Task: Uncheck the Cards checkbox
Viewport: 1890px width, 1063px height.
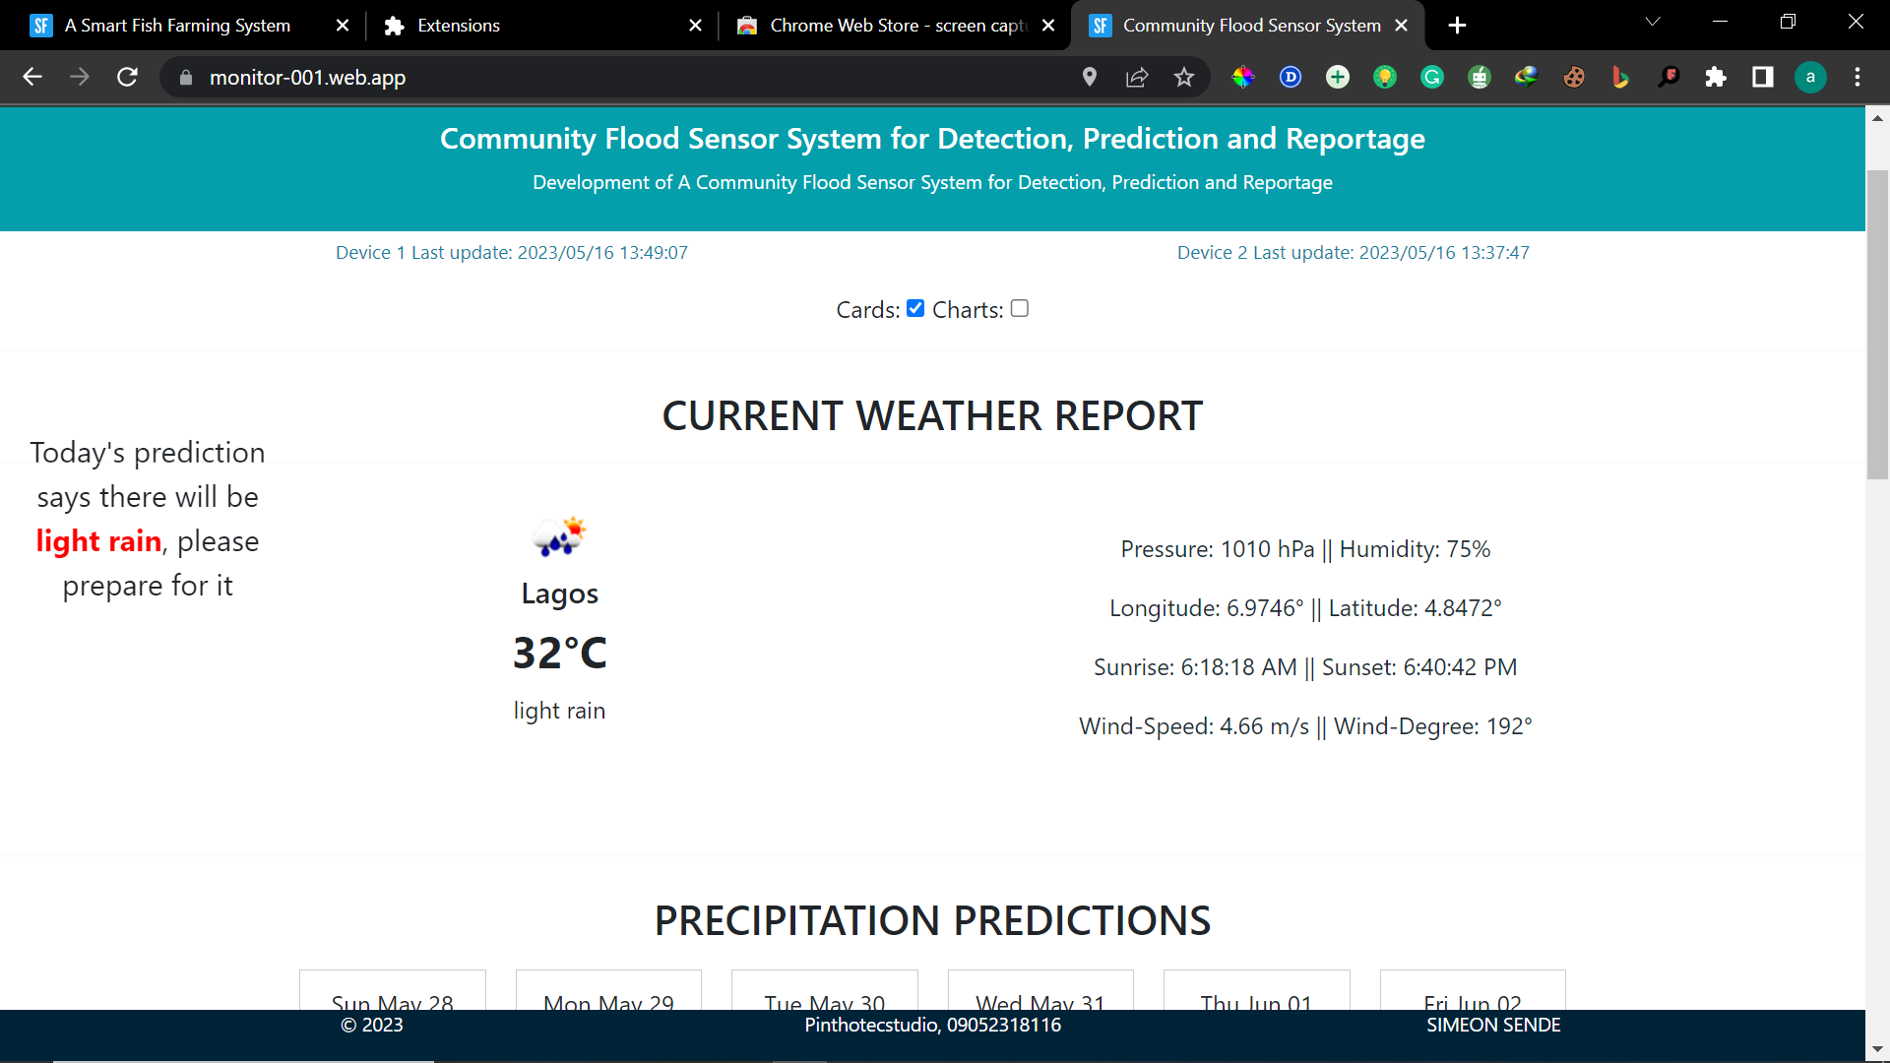Action: (x=915, y=308)
